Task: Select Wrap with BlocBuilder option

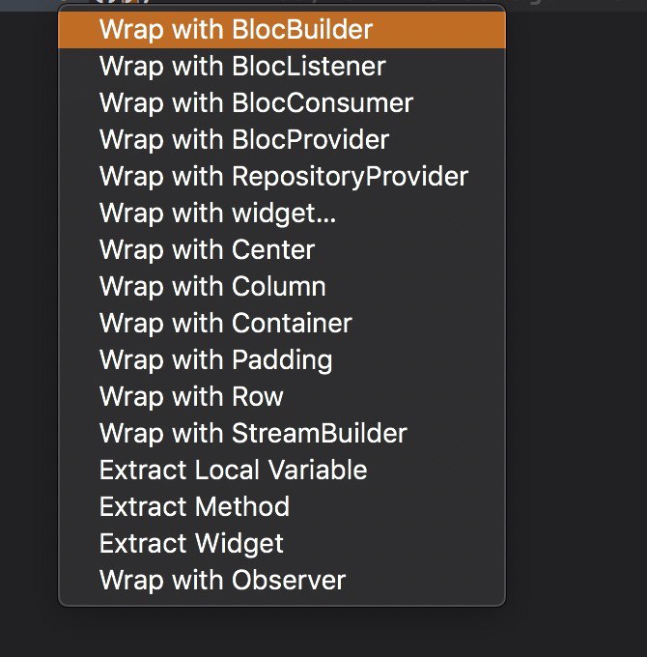Action: pos(282,30)
